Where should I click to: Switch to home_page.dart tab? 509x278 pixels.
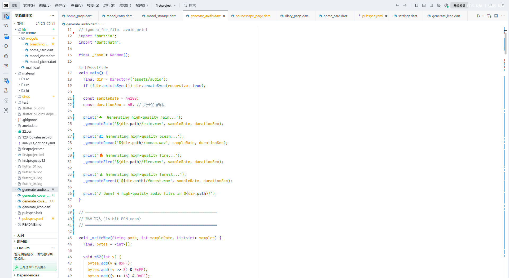click(79, 16)
